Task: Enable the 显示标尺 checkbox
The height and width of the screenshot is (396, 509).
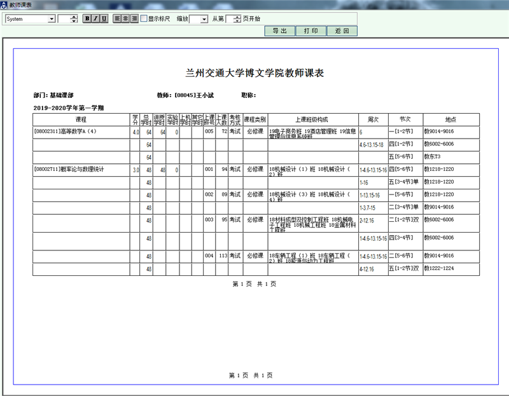Action: point(144,18)
